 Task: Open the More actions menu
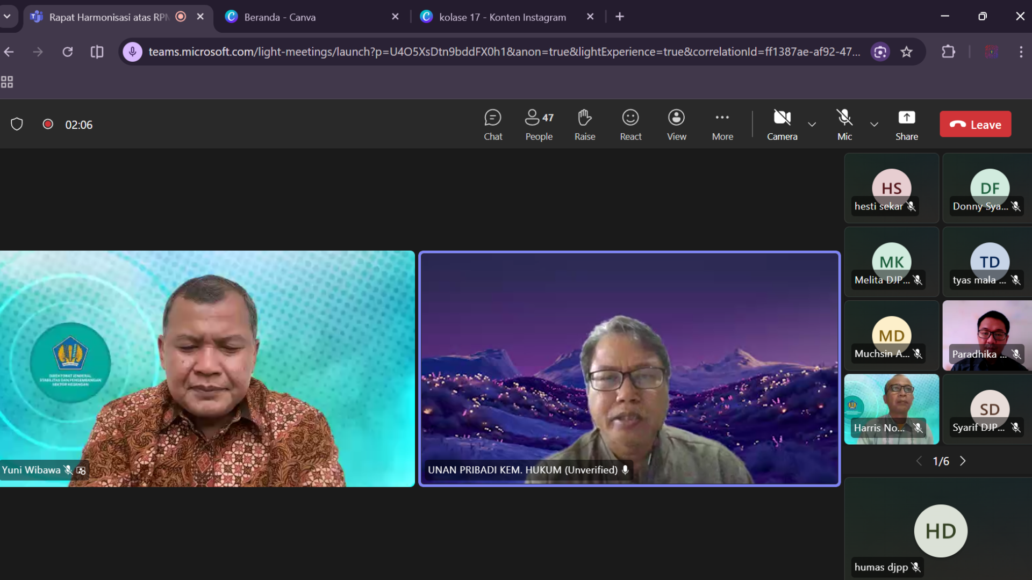722,125
